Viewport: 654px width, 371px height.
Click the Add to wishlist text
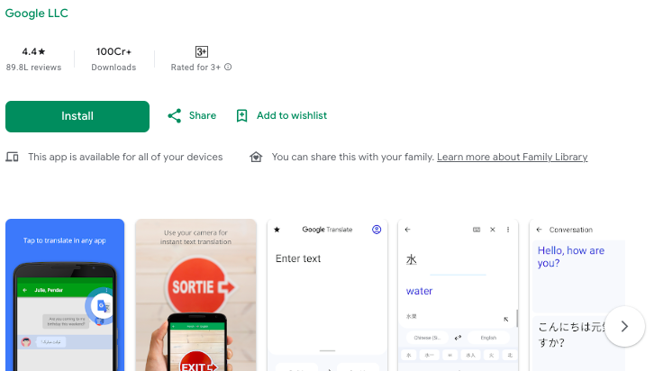click(x=292, y=115)
